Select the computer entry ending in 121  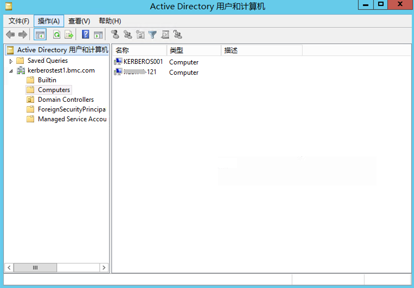click(140, 72)
